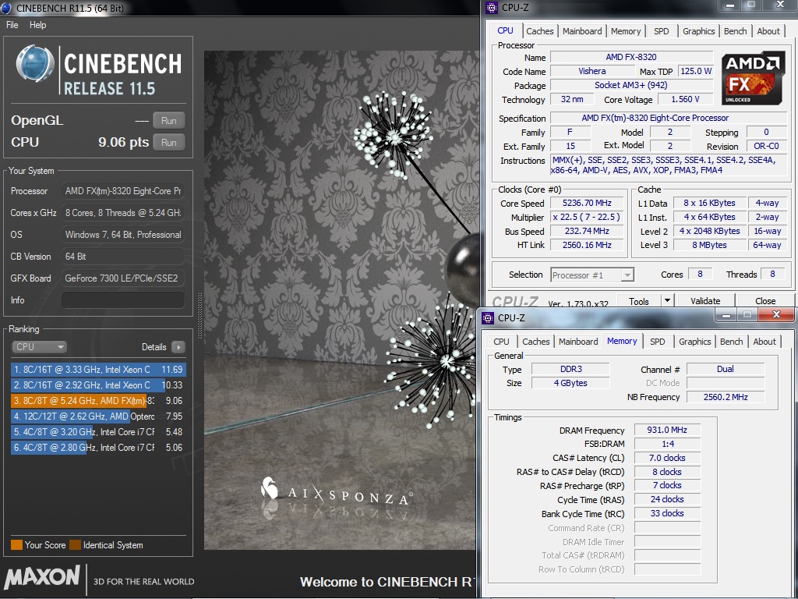This screenshot has width=798, height=599.
Task: Click the AMD FX Unlocked logo
Action: tap(752, 78)
